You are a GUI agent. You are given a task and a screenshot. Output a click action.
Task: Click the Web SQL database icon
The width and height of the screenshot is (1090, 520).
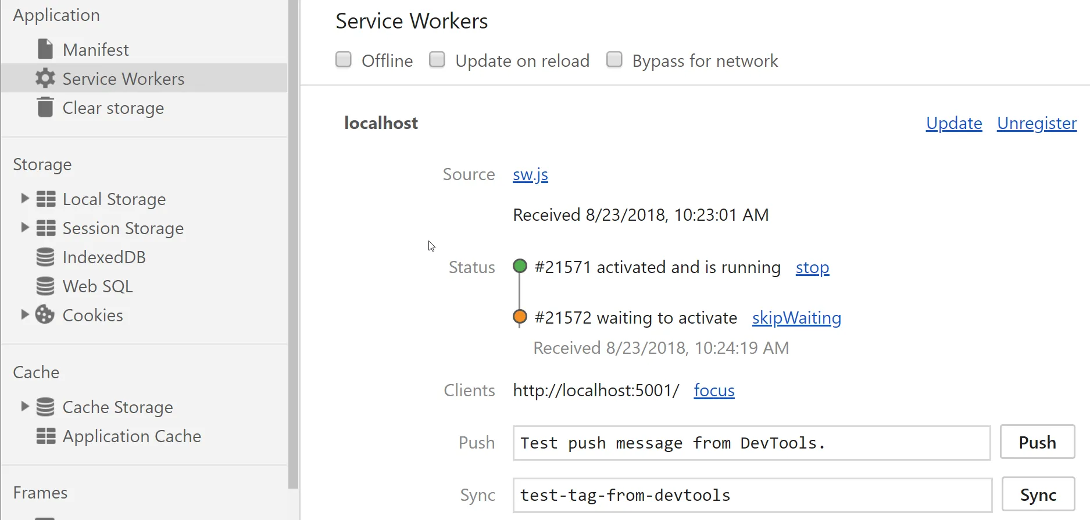(45, 286)
